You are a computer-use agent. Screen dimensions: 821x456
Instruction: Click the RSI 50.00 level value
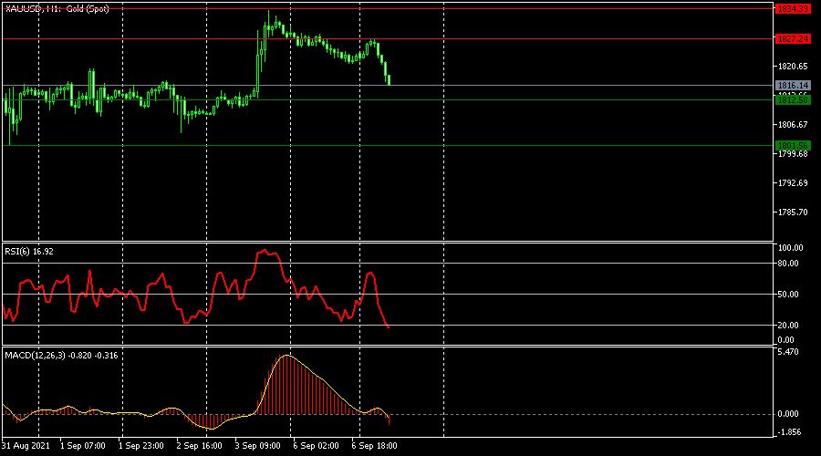tap(788, 295)
